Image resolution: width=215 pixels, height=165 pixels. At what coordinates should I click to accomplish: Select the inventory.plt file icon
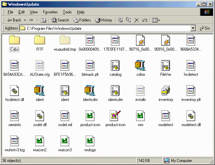coord(191,91)
